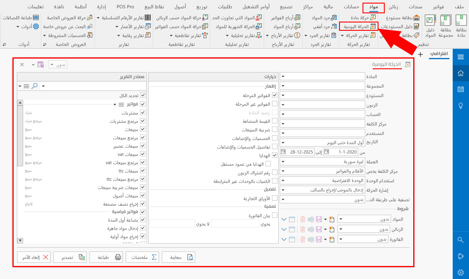Image resolution: width=469 pixels, height=279 pixels.
Task: Click the end date field 28-12-2025
Action: [x=297, y=152]
